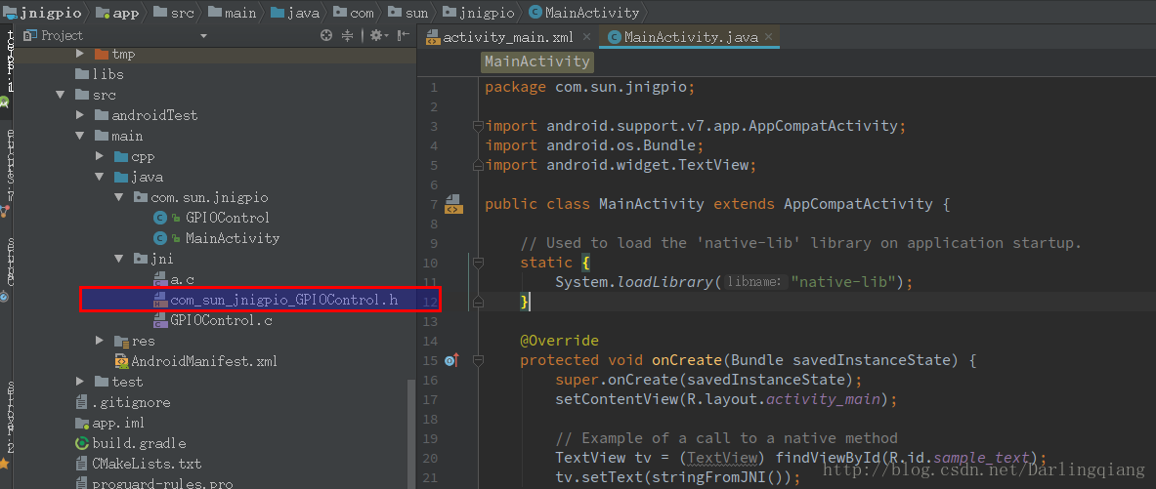This screenshot has width=1156, height=489.
Task: Collapse the com.sun.jnigpio package
Action: 118,197
